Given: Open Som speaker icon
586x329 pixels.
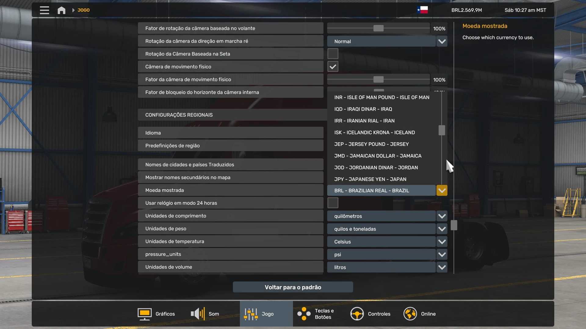Looking at the screenshot, I should [198, 314].
